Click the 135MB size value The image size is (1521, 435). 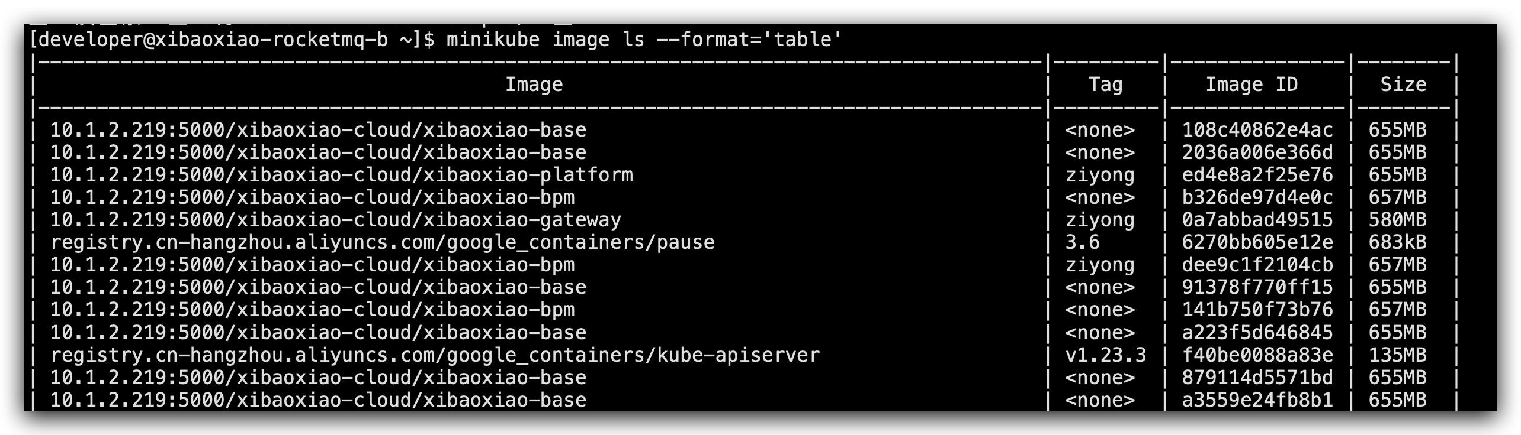1397,355
